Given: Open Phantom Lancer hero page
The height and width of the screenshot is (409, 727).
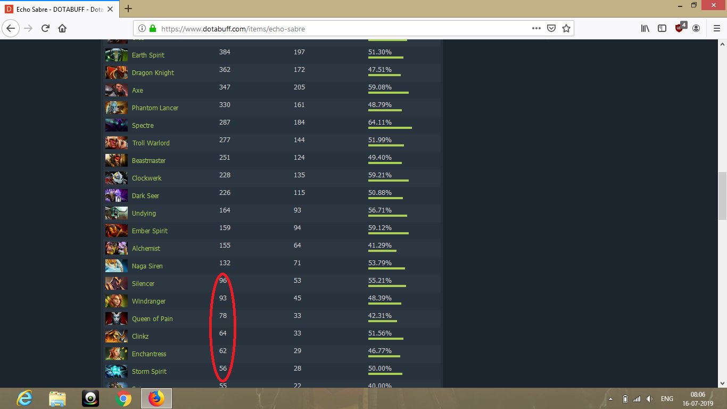Looking at the screenshot, I should pos(155,108).
